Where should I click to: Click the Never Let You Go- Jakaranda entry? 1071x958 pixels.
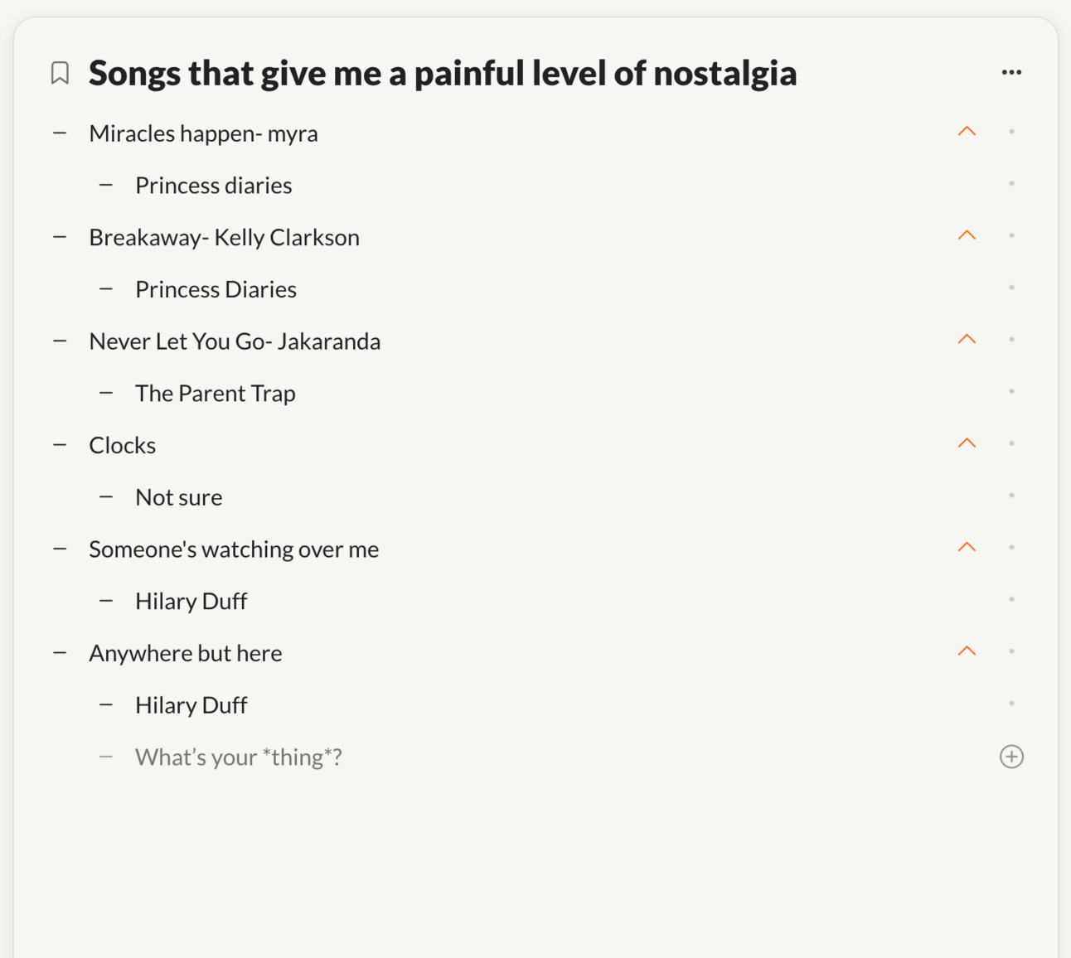pyautogui.click(x=235, y=341)
